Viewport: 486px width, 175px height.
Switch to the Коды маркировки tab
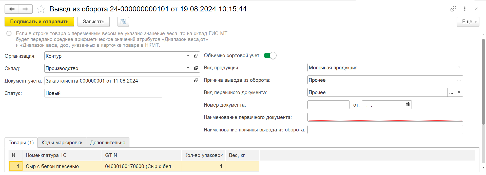pyautogui.click(x=62, y=143)
